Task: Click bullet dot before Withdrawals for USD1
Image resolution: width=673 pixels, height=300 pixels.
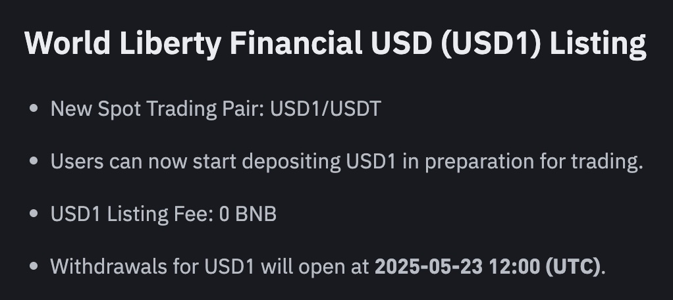Action: (x=34, y=266)
